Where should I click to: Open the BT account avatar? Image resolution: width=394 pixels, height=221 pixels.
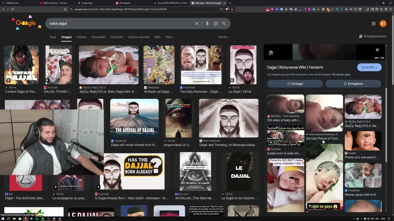tap(383, 24)
